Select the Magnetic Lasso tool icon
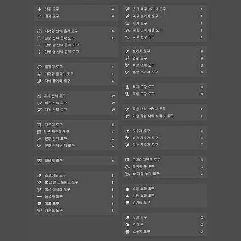The width and height of the screenshot is (241, 241). (x=40, y=81)
